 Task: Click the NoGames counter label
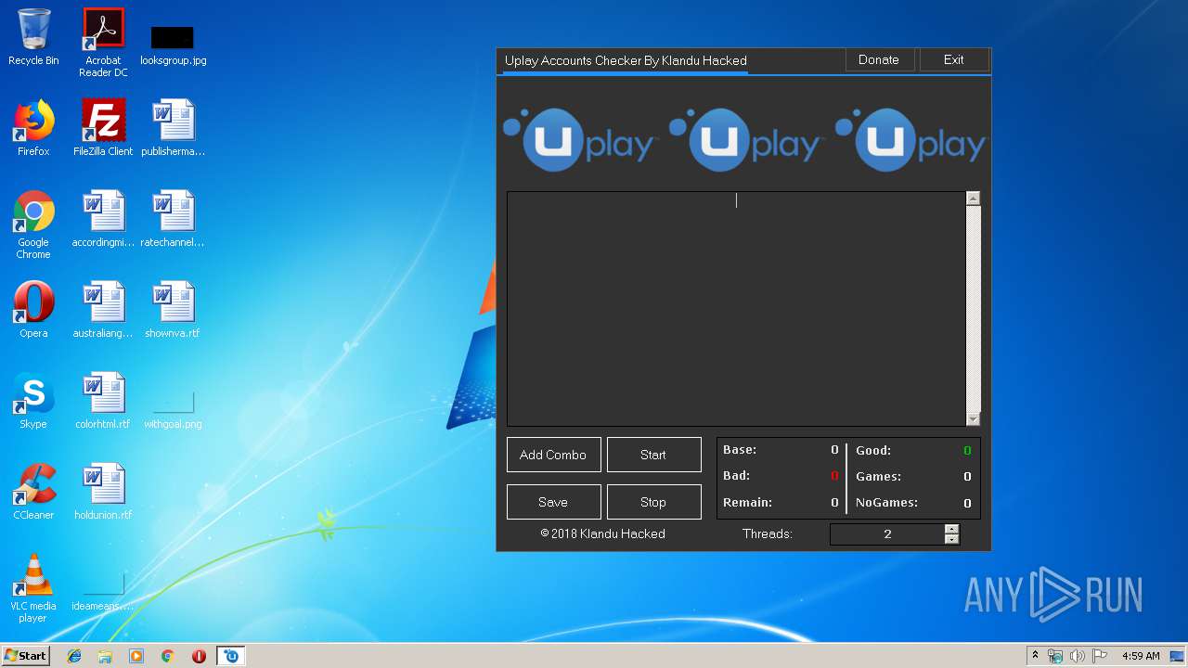click(x=886, y=502)
